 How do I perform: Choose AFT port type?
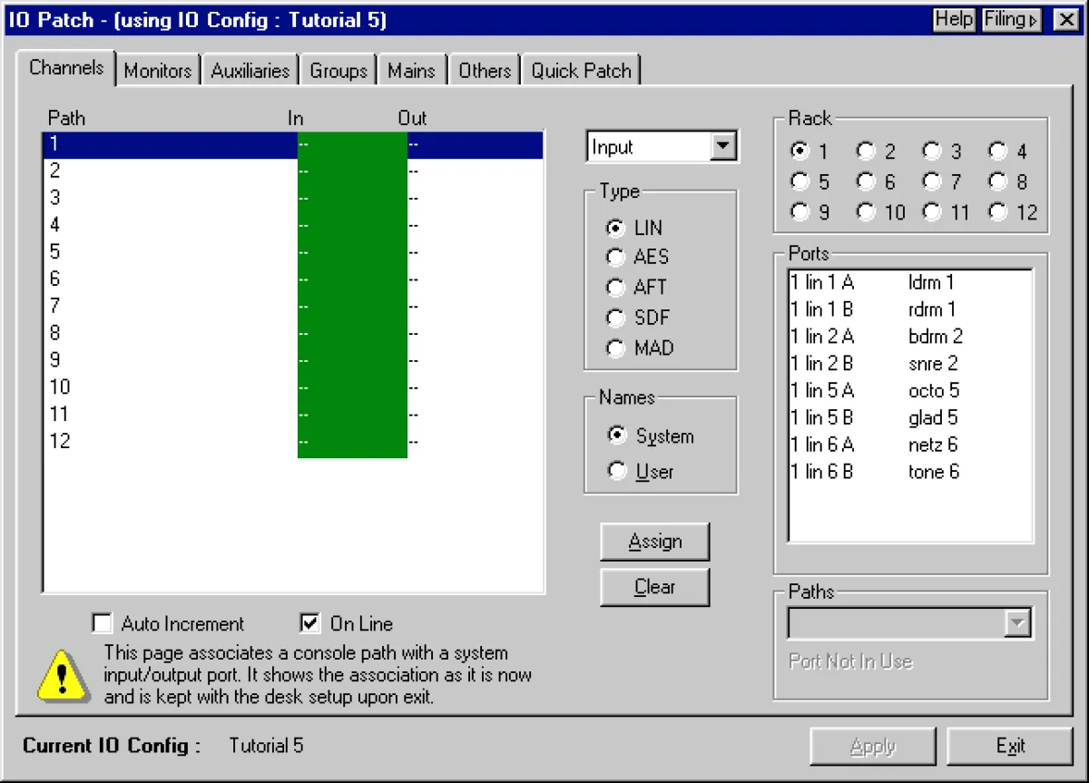point(637,288)
